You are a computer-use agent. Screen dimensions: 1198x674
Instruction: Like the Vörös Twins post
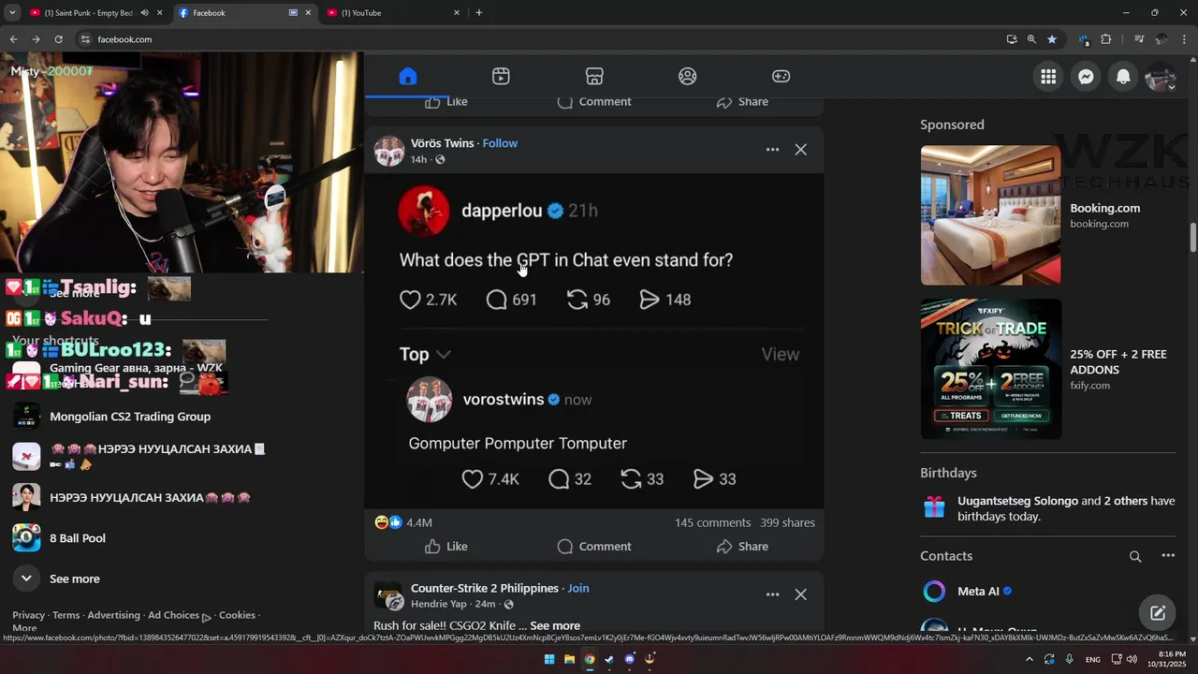coord(446,547)
